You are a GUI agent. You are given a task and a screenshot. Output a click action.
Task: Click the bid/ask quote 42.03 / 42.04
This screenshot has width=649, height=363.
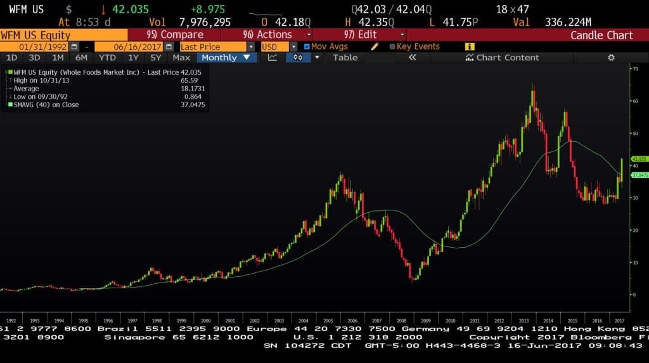[x=391, y=10]
